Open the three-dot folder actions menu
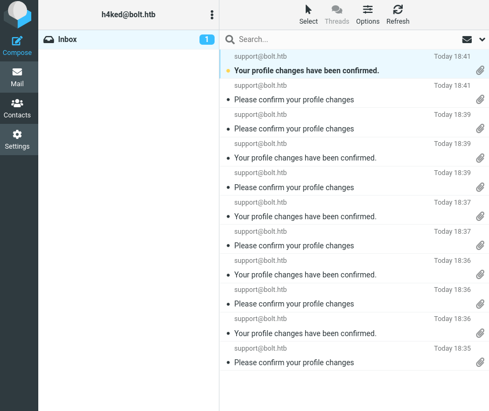 click(x=212, y=15)
